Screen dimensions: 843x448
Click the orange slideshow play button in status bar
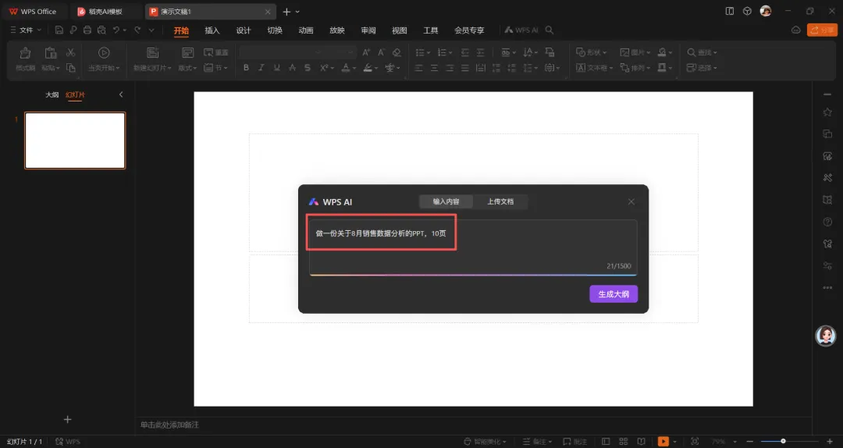[663, 442]
